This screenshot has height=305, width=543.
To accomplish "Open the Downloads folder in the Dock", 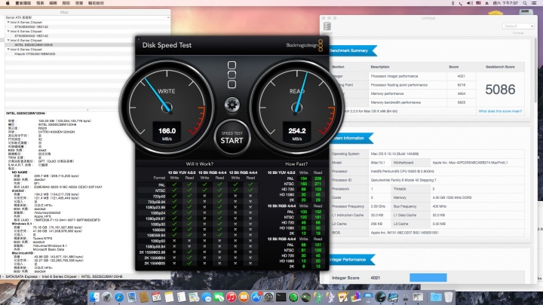I will point(436,297).
